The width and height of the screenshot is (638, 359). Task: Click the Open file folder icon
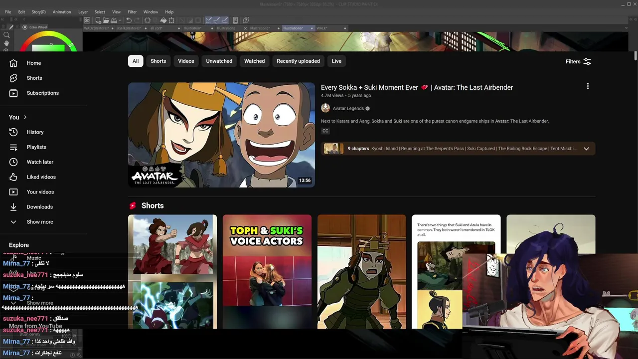106,20
